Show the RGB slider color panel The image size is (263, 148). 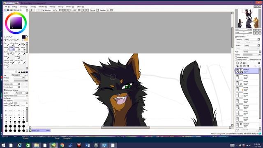[8, 10]
